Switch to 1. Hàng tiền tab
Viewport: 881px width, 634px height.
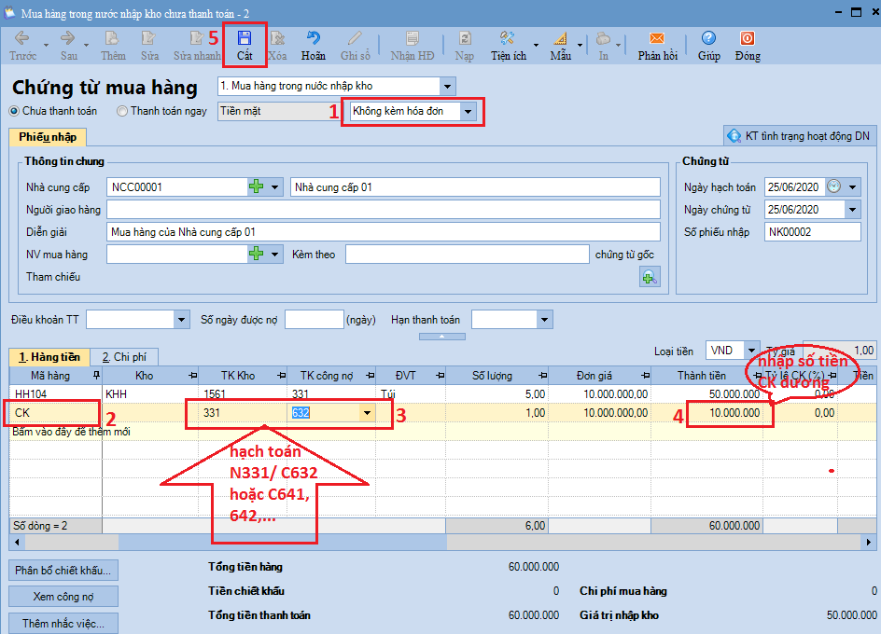point(49,357)
